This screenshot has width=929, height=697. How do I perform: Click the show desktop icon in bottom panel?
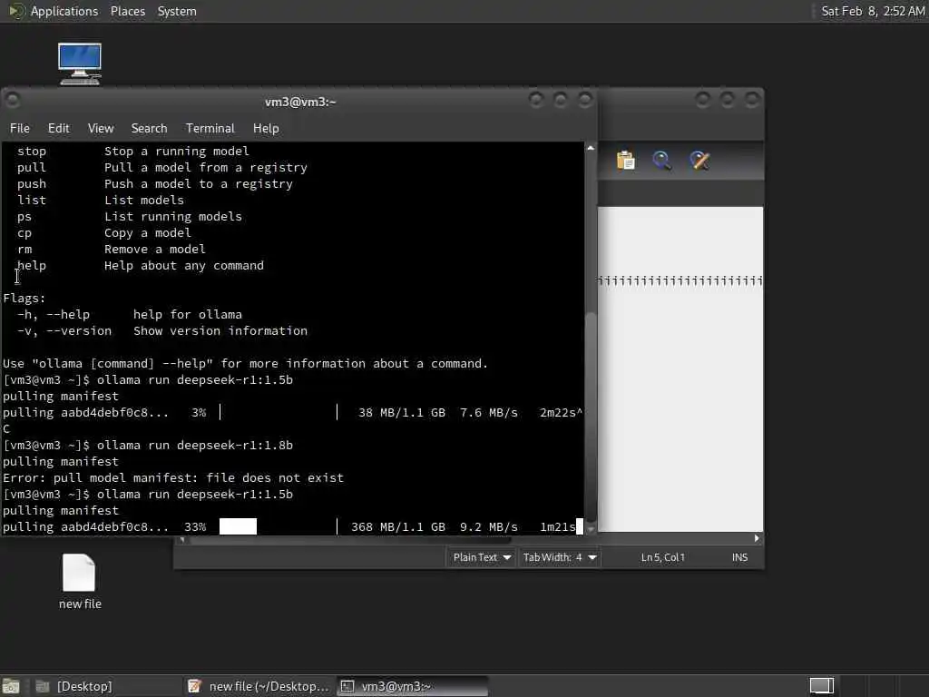(x=11, y=686)
